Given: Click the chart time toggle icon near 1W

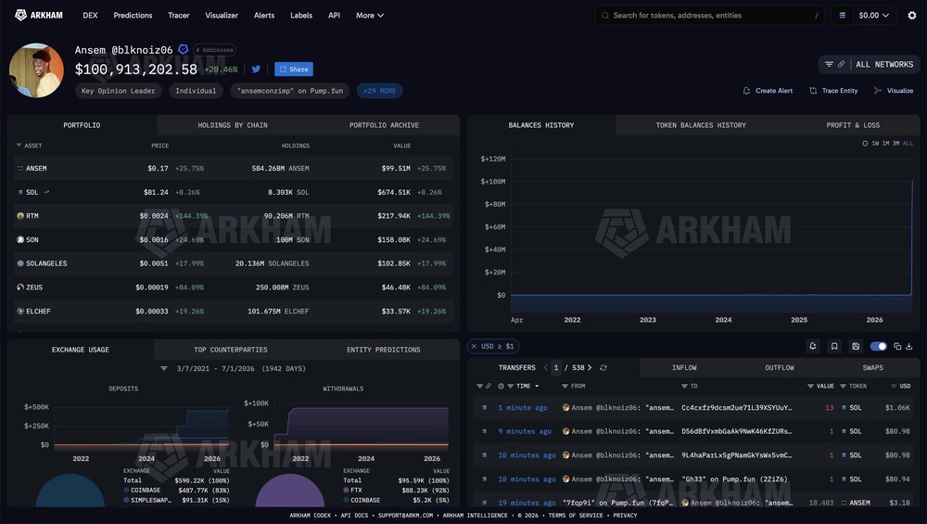Looking at the screenshot, I should click(865, 143).
